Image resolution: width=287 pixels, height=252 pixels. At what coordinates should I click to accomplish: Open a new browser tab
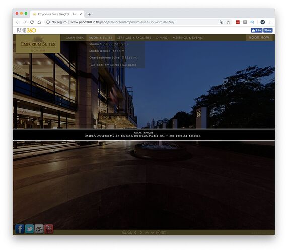(x=89, y=14)
